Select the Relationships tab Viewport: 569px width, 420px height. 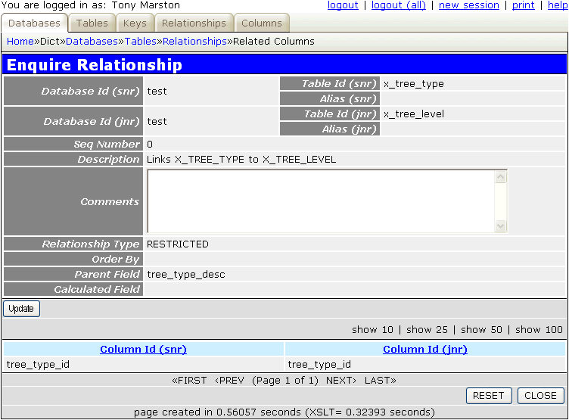[194, 23]
